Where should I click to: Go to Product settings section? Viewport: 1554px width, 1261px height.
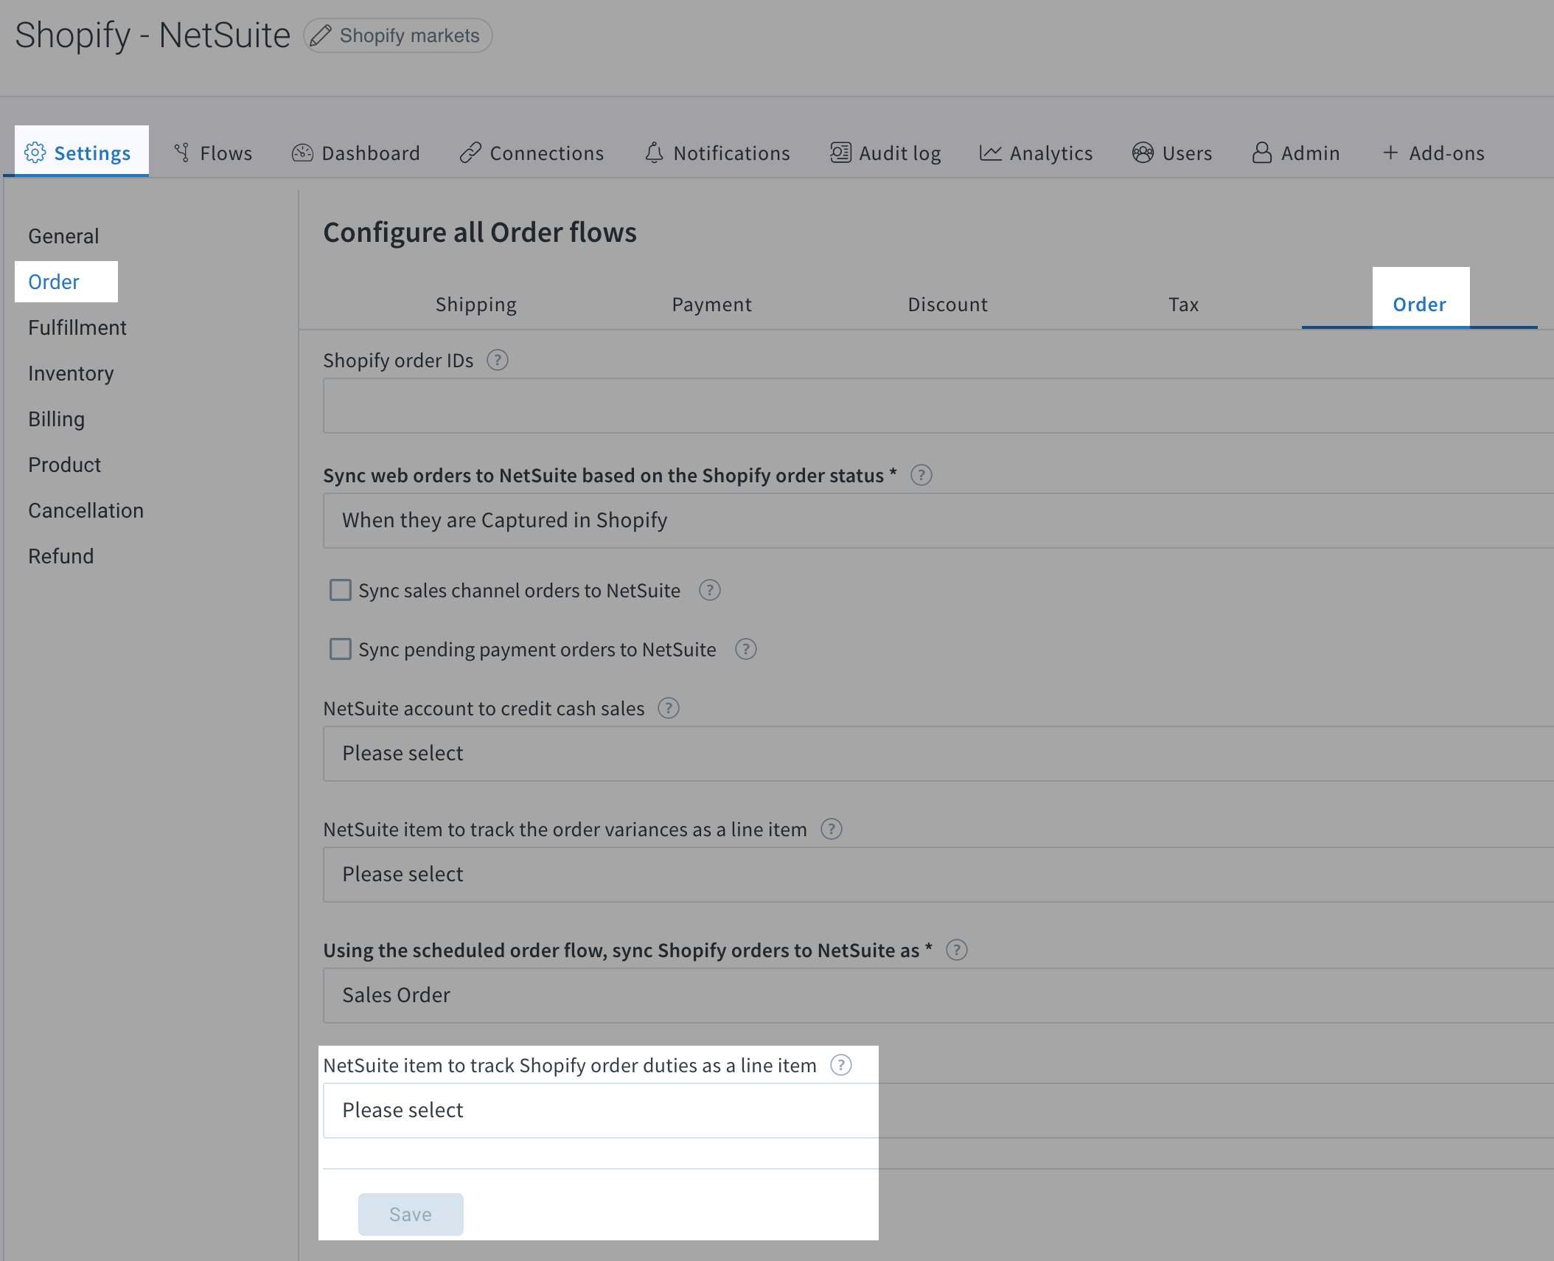[x=64, y=465]
